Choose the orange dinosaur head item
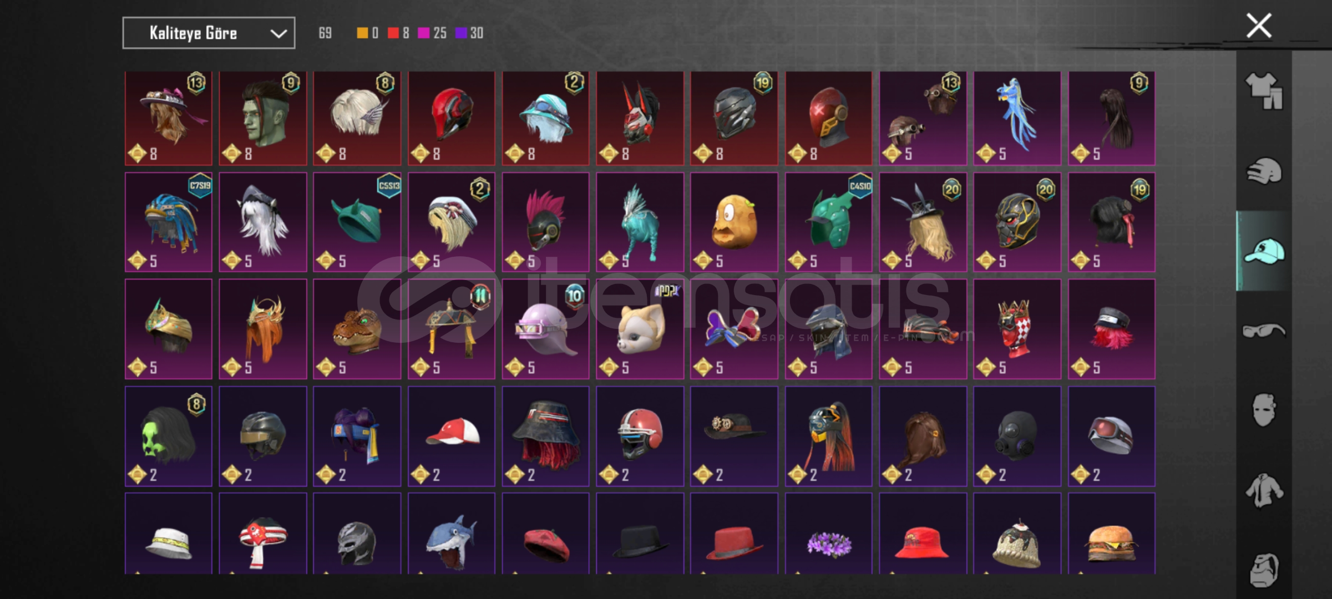The image size is (1332, 599). pos(357,329)
